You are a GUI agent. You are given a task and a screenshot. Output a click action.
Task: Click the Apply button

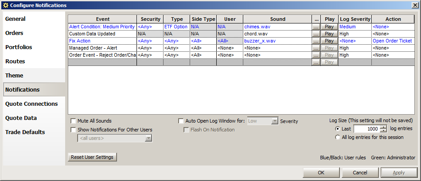(399, 173)
